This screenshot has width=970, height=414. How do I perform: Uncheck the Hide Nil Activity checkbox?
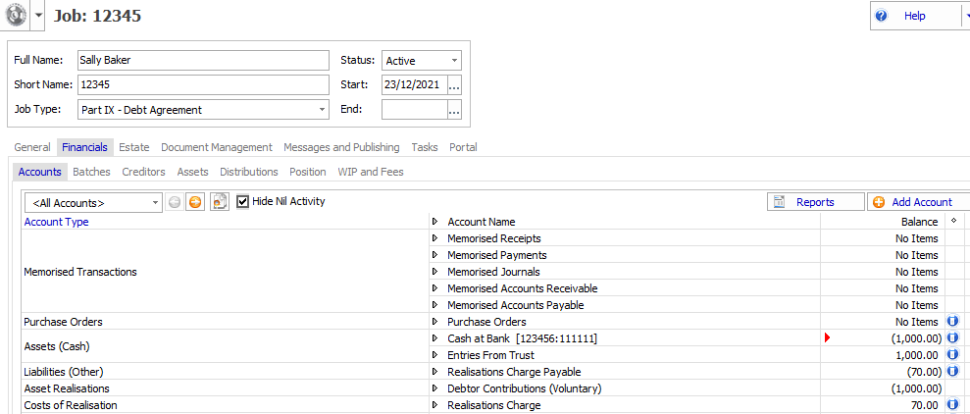pyautogui.click(x=243, y=201)
